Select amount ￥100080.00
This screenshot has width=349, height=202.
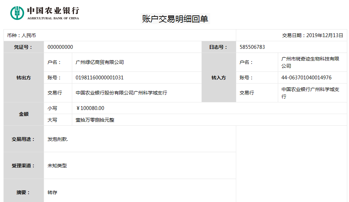click(90, 108)
